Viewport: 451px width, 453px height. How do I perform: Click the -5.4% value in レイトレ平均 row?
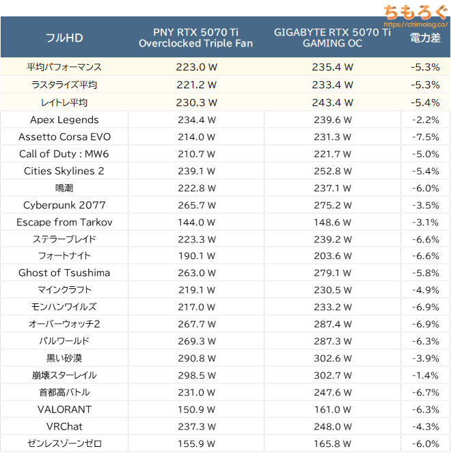coord(425,102)
